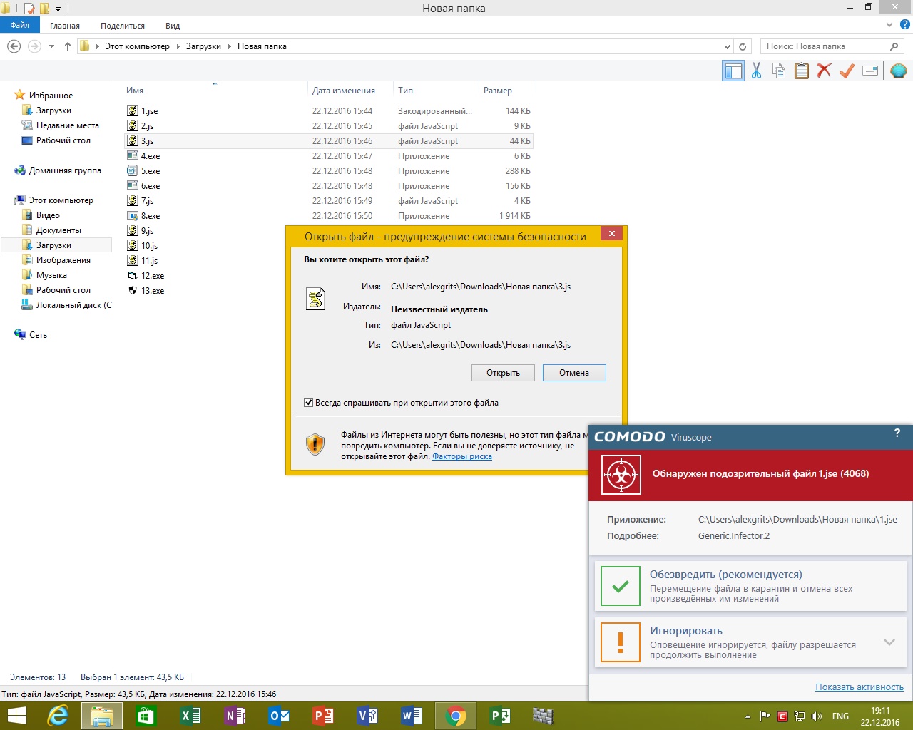Uncheck 'Всегда спрашивать при открытии этого файла'
This screenshot has height=730, width=913.
coord(309,403)
